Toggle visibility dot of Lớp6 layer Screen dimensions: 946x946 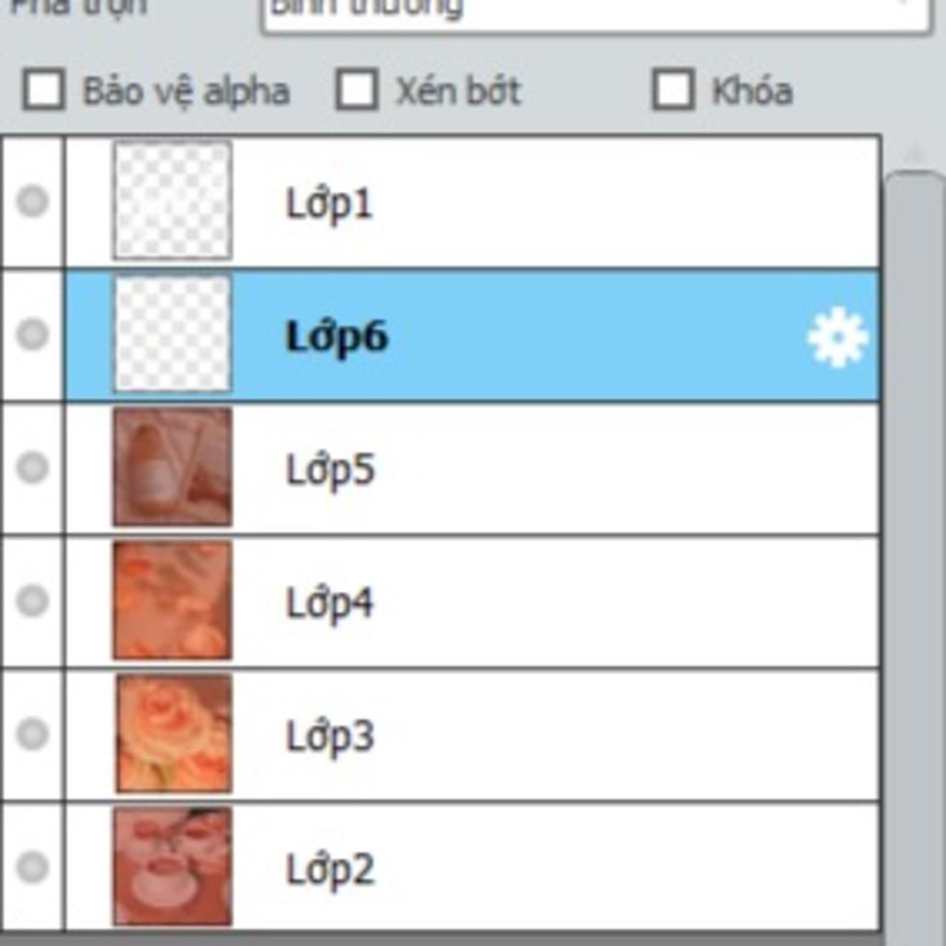[32, 334]
